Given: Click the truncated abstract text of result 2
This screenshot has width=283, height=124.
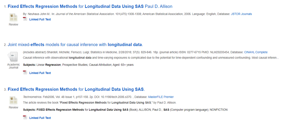Looking at the screenshot, I should coord(150,58).
